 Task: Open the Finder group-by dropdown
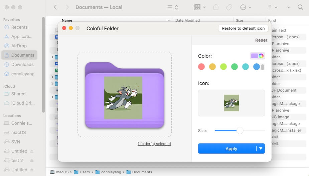coord(200,7)
